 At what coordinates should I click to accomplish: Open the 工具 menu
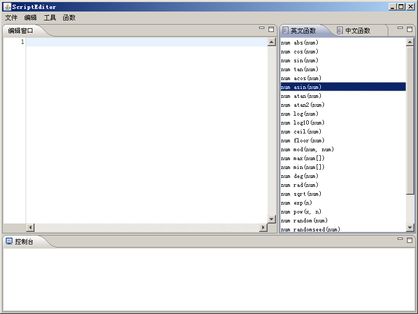point(50,18)
